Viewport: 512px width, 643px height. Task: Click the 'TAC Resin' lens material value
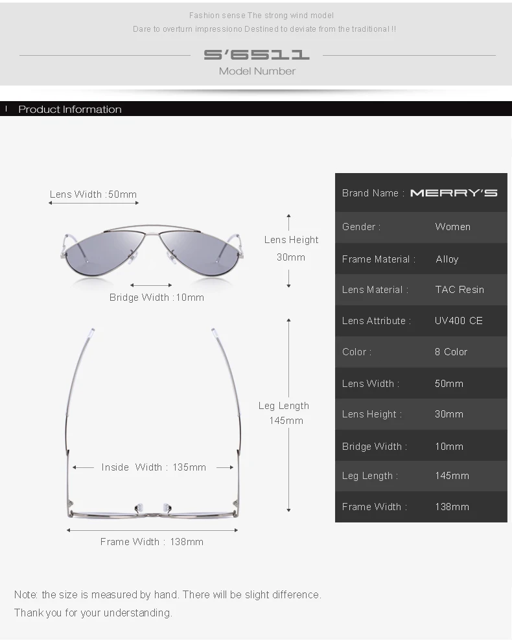click(x=460, y=290)
